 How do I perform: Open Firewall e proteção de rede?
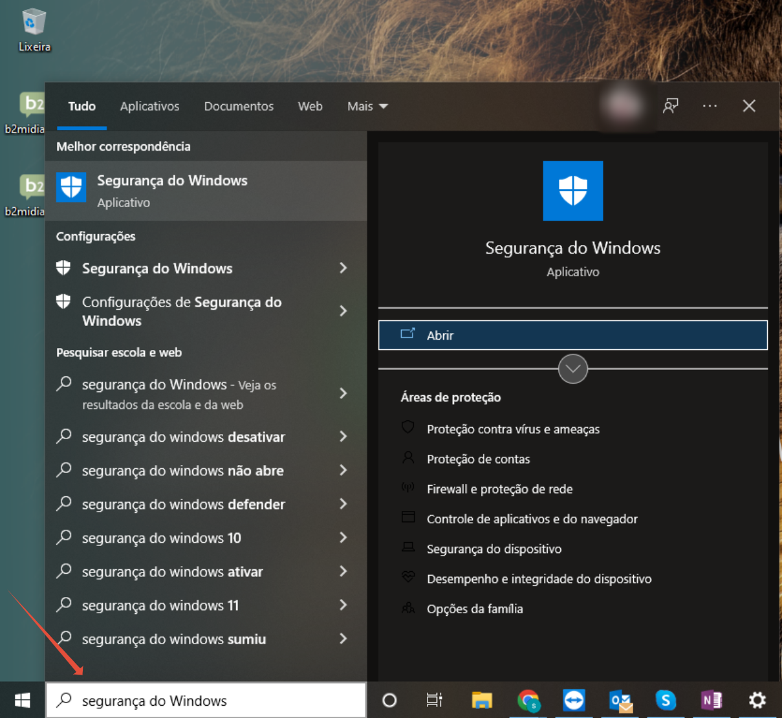[x=499, y=489]
